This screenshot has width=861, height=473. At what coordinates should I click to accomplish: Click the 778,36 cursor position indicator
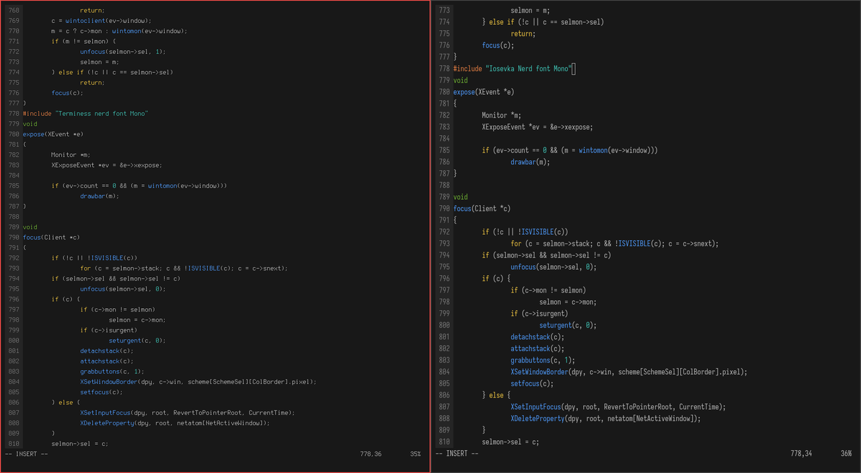pos(371,454)
